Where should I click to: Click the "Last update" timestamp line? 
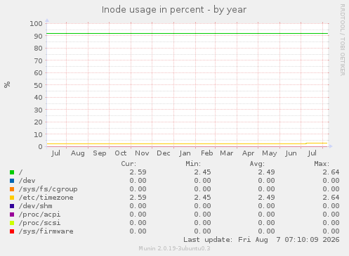pos(261,240)
